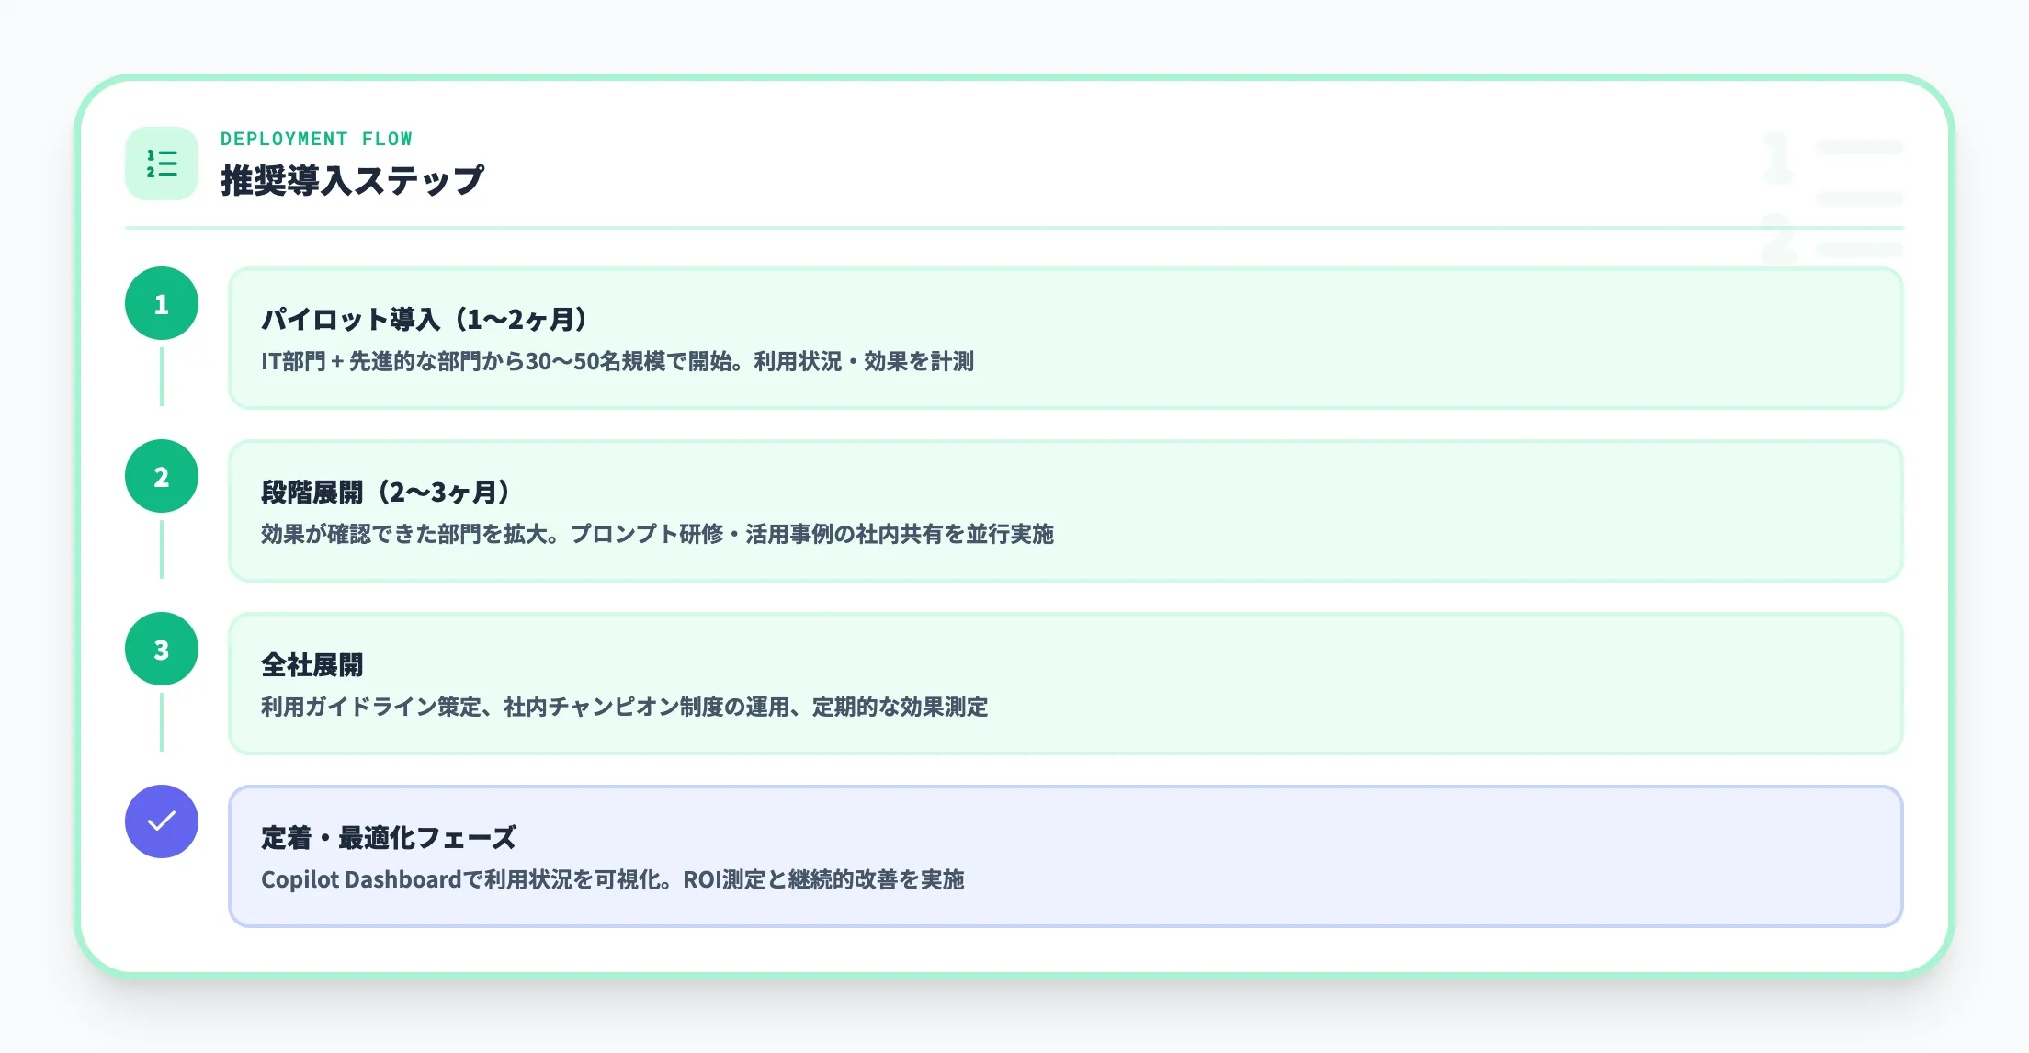The width and height of the screenshot is (2029, 1053).
Task: Select the green circle numbered 2
Action: pos(162,477)
